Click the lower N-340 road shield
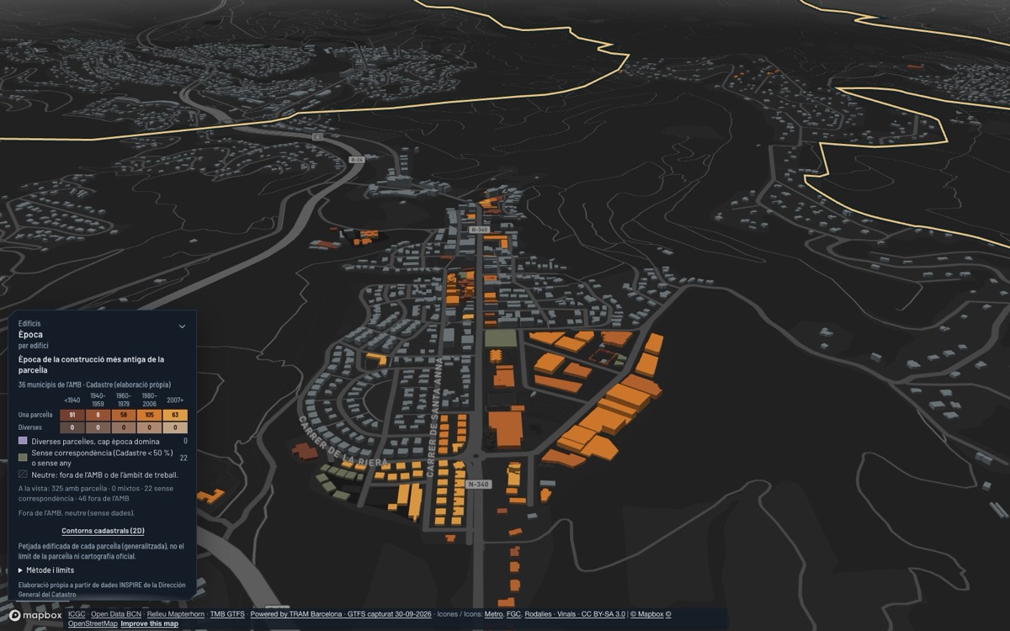The image size is (1010, 631). pyautogui.click(x=478, y=484)
